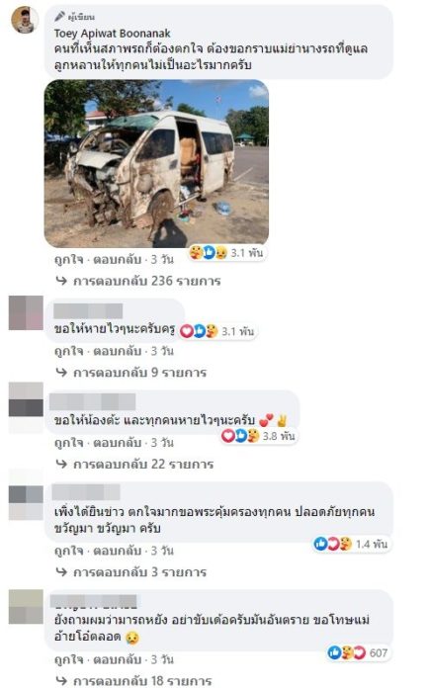The width and height of the screenshot is (428, 688).
Task: Open reactions with the 607 count
Action: [359, 652]
